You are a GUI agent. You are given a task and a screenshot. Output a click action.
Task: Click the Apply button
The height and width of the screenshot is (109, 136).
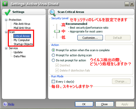click(x=125, y=104)
